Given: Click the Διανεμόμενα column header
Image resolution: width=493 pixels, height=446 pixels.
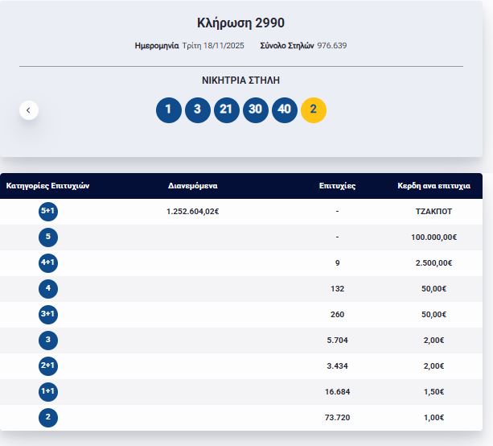Looking at the screenshot, I should (193, 186).
